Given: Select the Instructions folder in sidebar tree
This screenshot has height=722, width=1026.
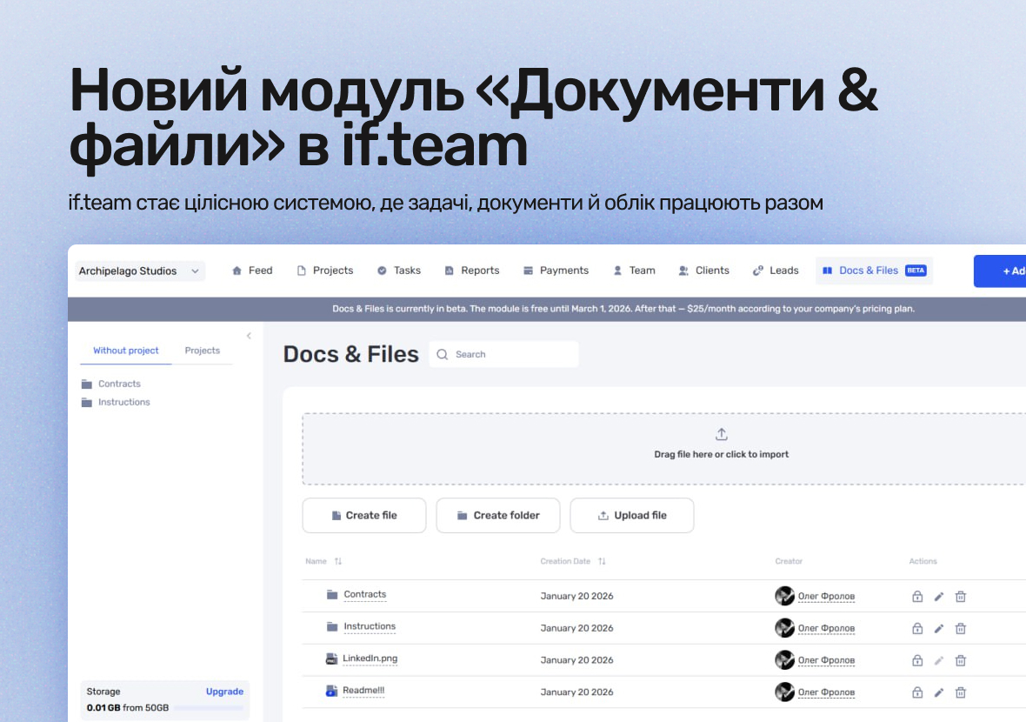Looking at the screenshot, I should tap(116, 402).
